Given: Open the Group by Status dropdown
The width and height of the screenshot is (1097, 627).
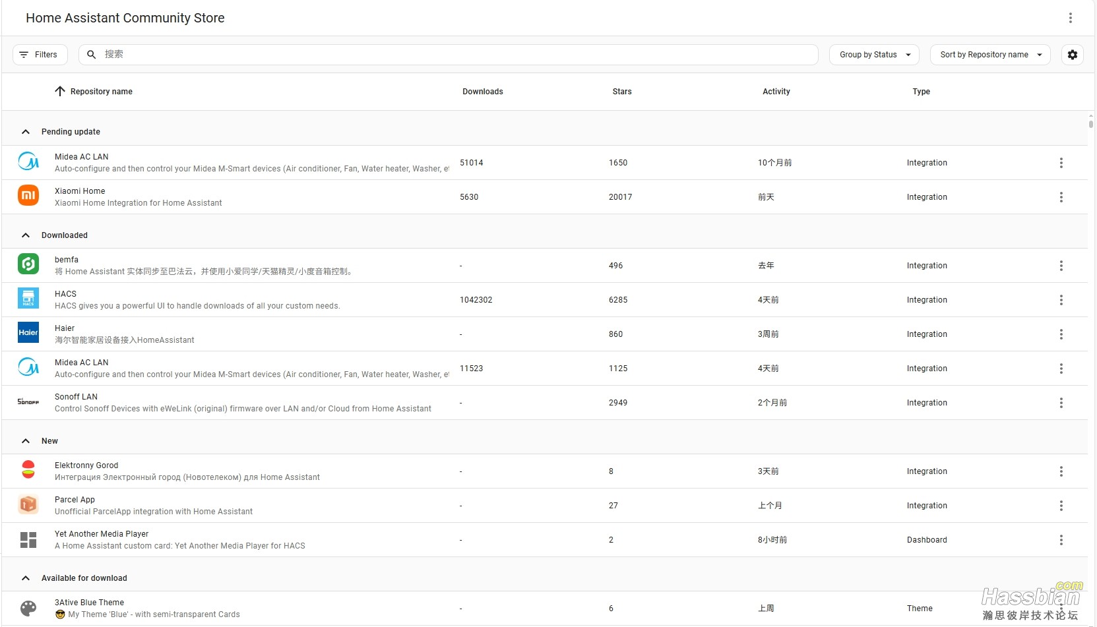Looking at the screenshot, I should coord(874,55).
